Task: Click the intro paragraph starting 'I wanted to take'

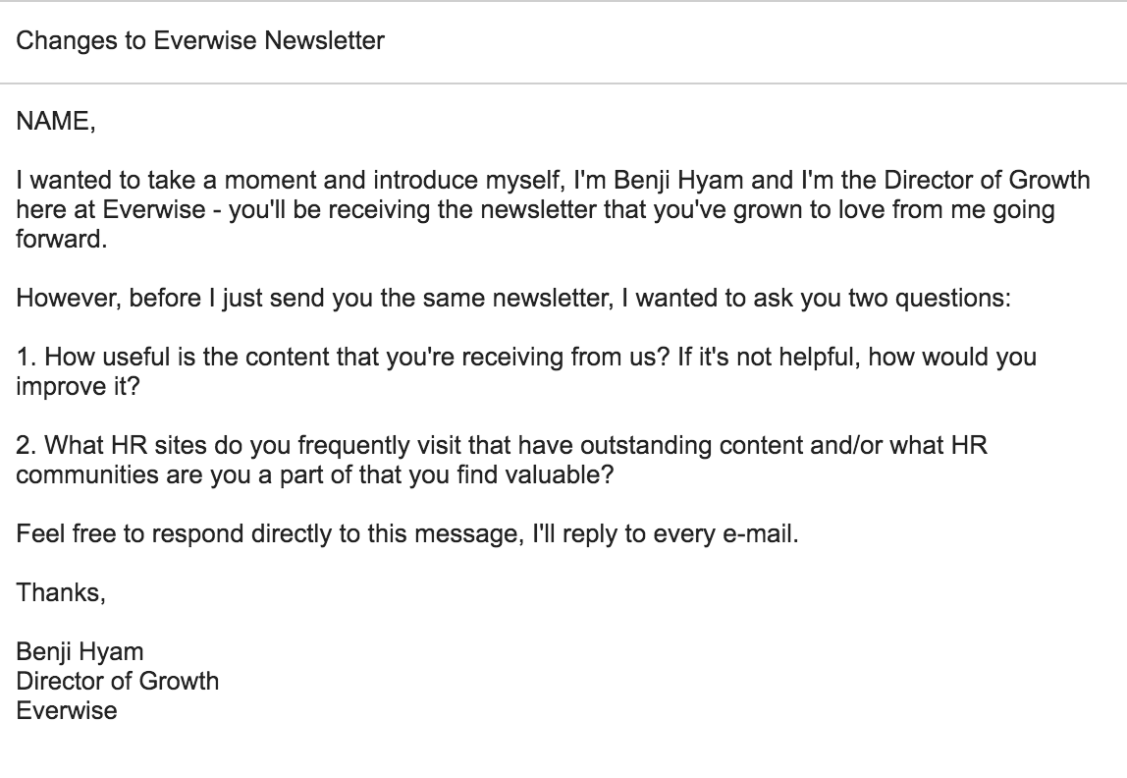Action: (554, 209)
